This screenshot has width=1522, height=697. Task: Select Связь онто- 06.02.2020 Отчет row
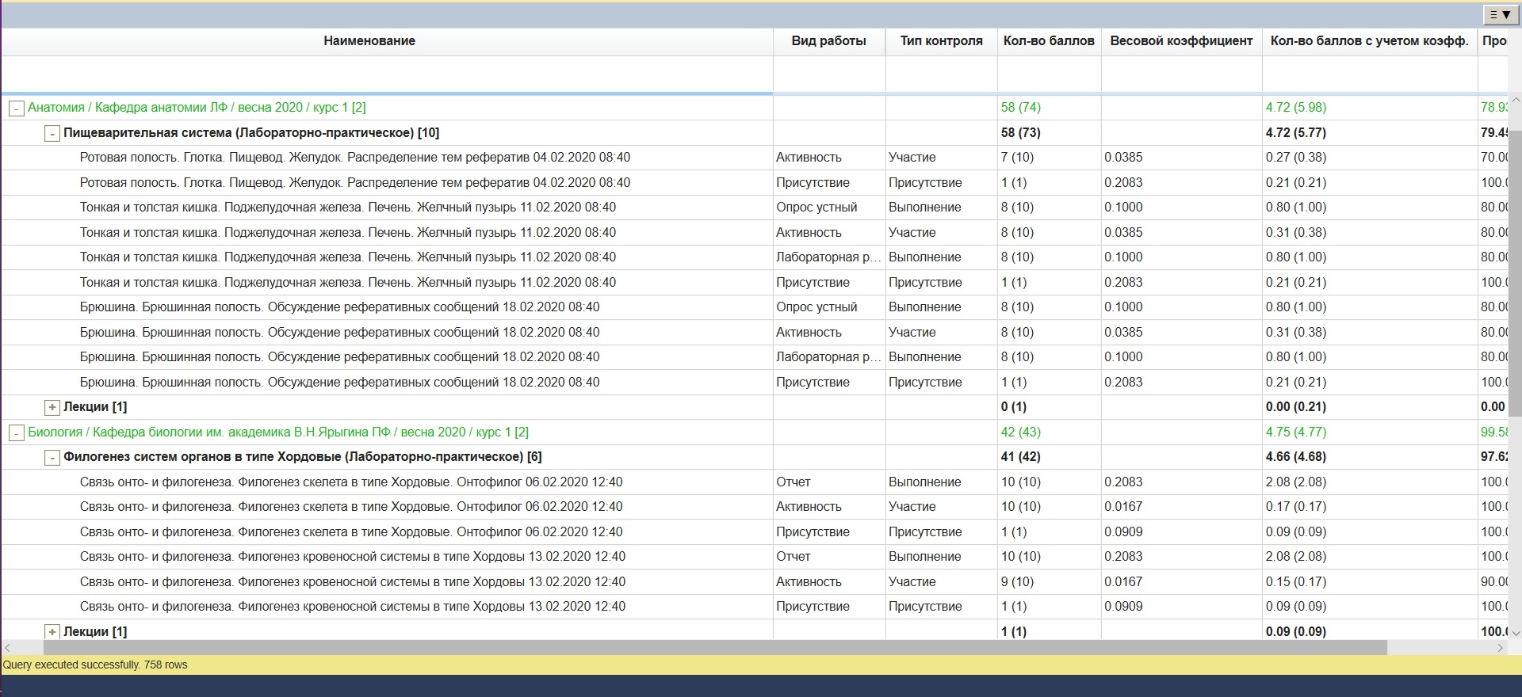pyautogui.click(x=754, y=482)
